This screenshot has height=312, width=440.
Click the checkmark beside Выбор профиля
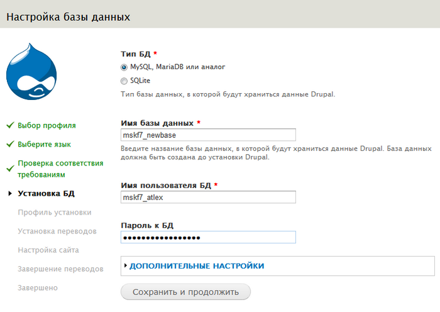(x=11, y=125)
